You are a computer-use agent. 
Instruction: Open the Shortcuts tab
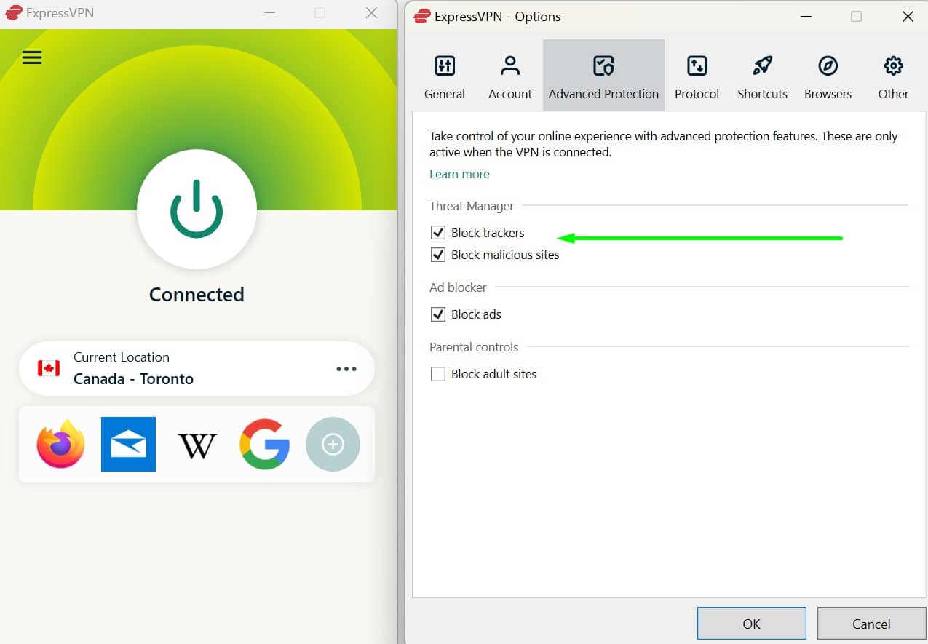coord(762,76)
